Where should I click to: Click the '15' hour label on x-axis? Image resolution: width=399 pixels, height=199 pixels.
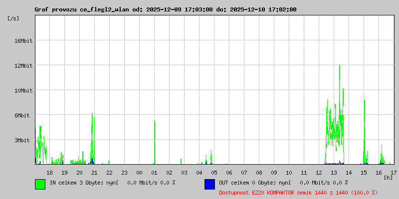[364, 173]
